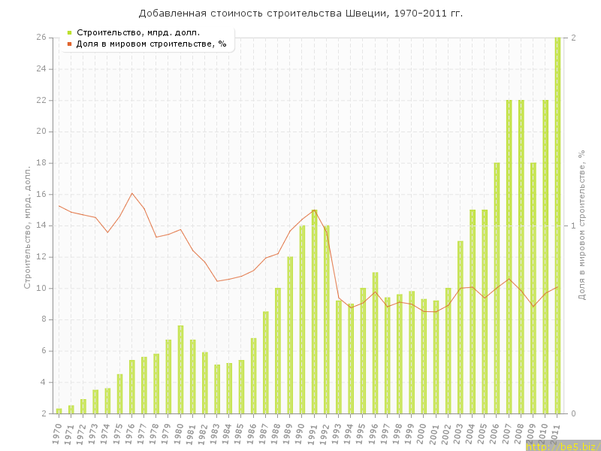Image resolution: width=601 pixels, height=451 pixels.
Task: Toggle the 'Доля в мировом строительстве, %' legend series
Action: (150, 44)
